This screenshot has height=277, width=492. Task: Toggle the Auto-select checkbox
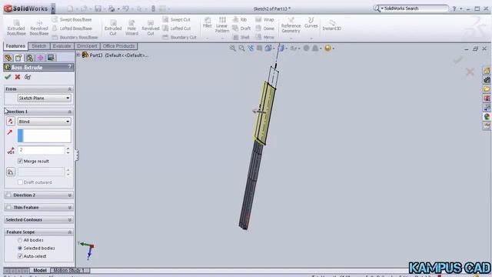point(21,256)
